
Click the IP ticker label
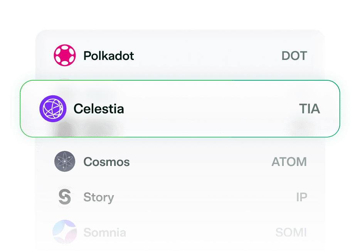pos(303,197)
